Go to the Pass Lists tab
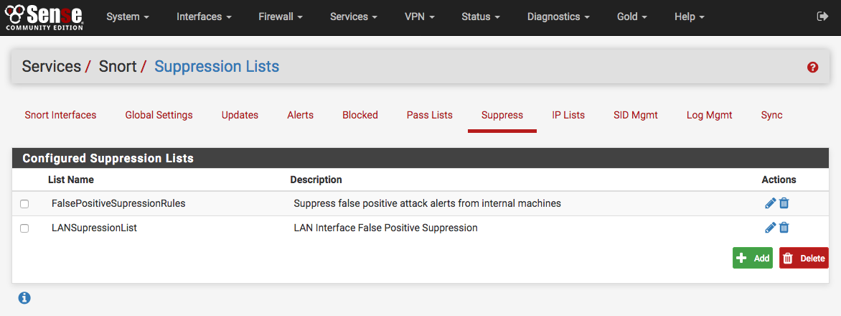Viewport: 841px width, 316px height. [429, 115]
